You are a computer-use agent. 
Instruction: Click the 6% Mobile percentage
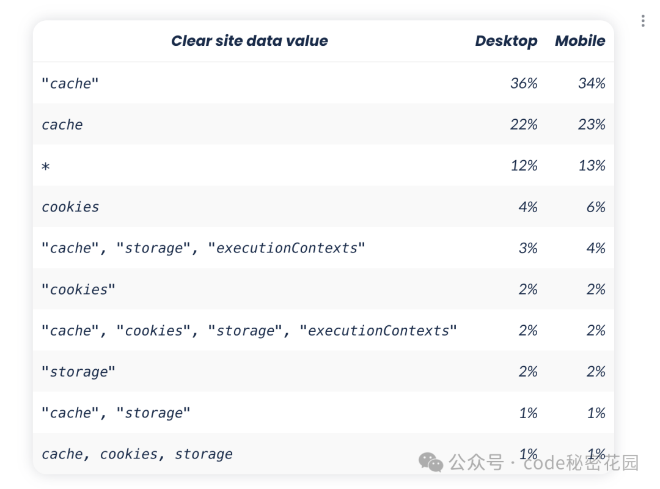pos(596,207)
